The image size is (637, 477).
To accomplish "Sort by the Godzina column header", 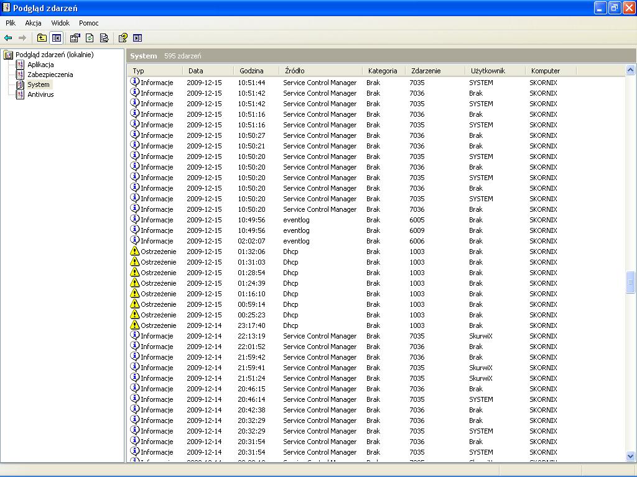I will [x=257, y=71].
